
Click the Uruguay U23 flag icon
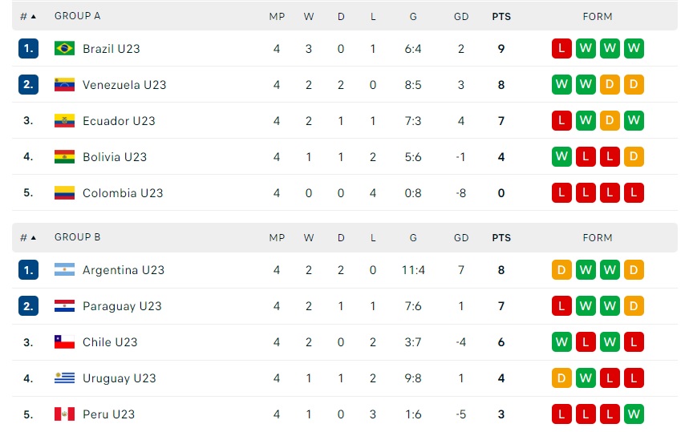(64, 377)
